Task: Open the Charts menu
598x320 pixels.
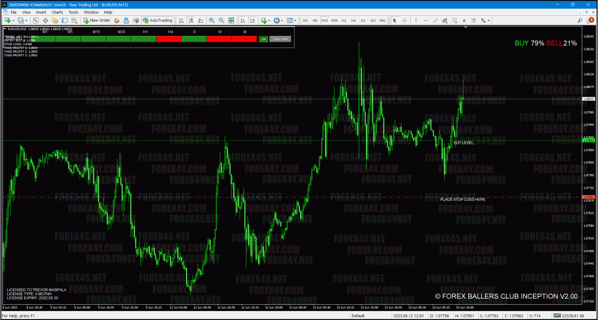Action: coord(57,12)
